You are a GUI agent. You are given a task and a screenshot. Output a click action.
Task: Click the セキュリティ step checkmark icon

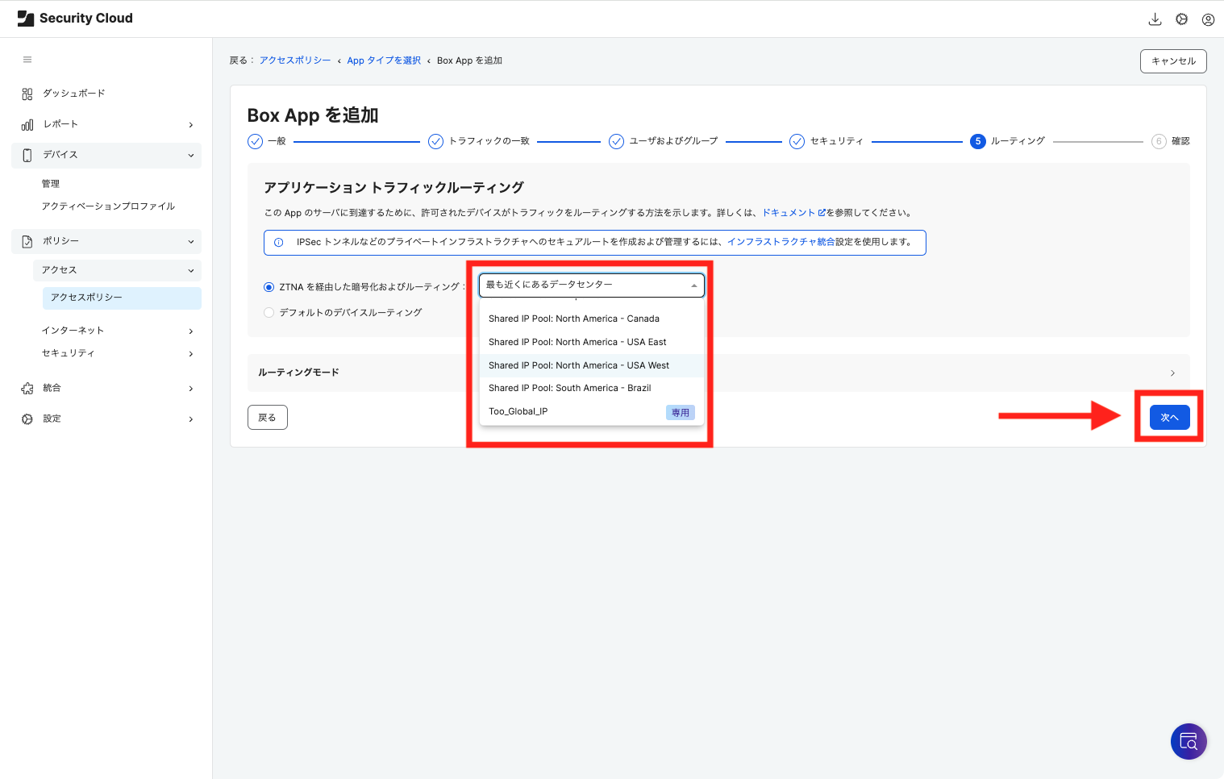(x=797, y=141)
